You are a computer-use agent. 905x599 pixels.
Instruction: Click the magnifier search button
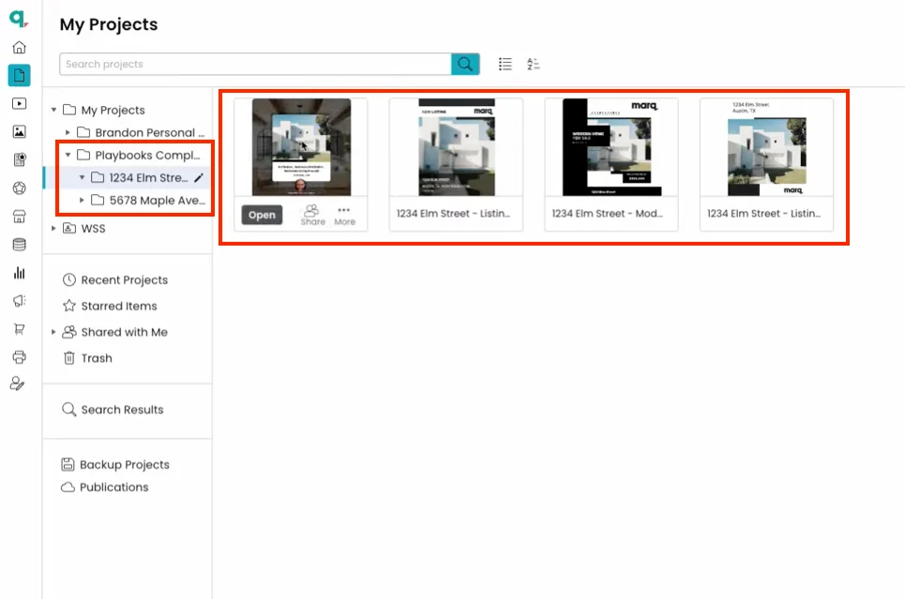click(465, 64)
